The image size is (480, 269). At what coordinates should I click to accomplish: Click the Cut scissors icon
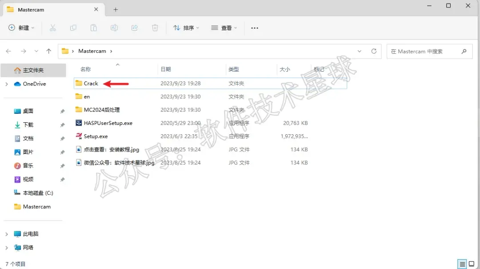coord(52,28)
